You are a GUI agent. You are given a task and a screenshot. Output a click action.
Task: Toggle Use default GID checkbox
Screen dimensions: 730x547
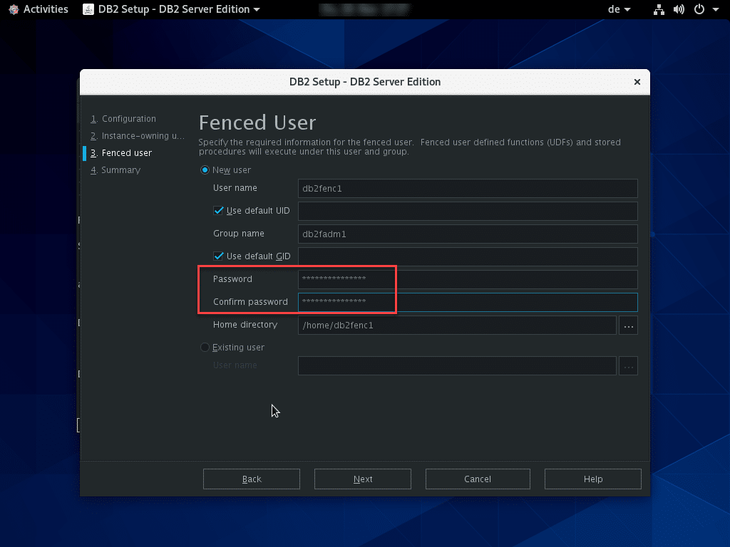click(219, 256)
